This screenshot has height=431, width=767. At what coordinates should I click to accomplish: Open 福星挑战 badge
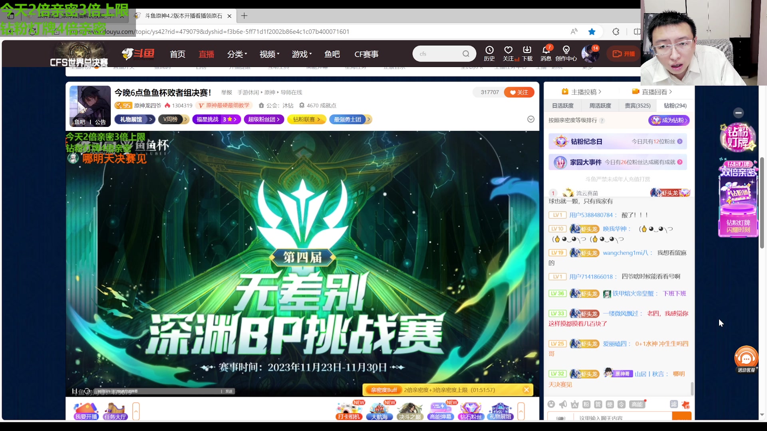click(x=217, y=119)
